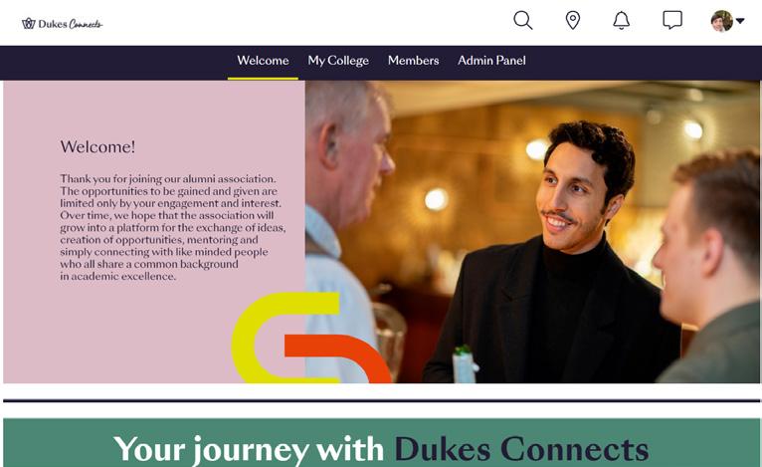Open the My College tab
Viewport: 762px width, 467px height.
click(x=338, y=61)
